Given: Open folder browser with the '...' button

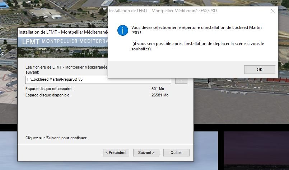Looking at the screenshot, I should [181, 81].
